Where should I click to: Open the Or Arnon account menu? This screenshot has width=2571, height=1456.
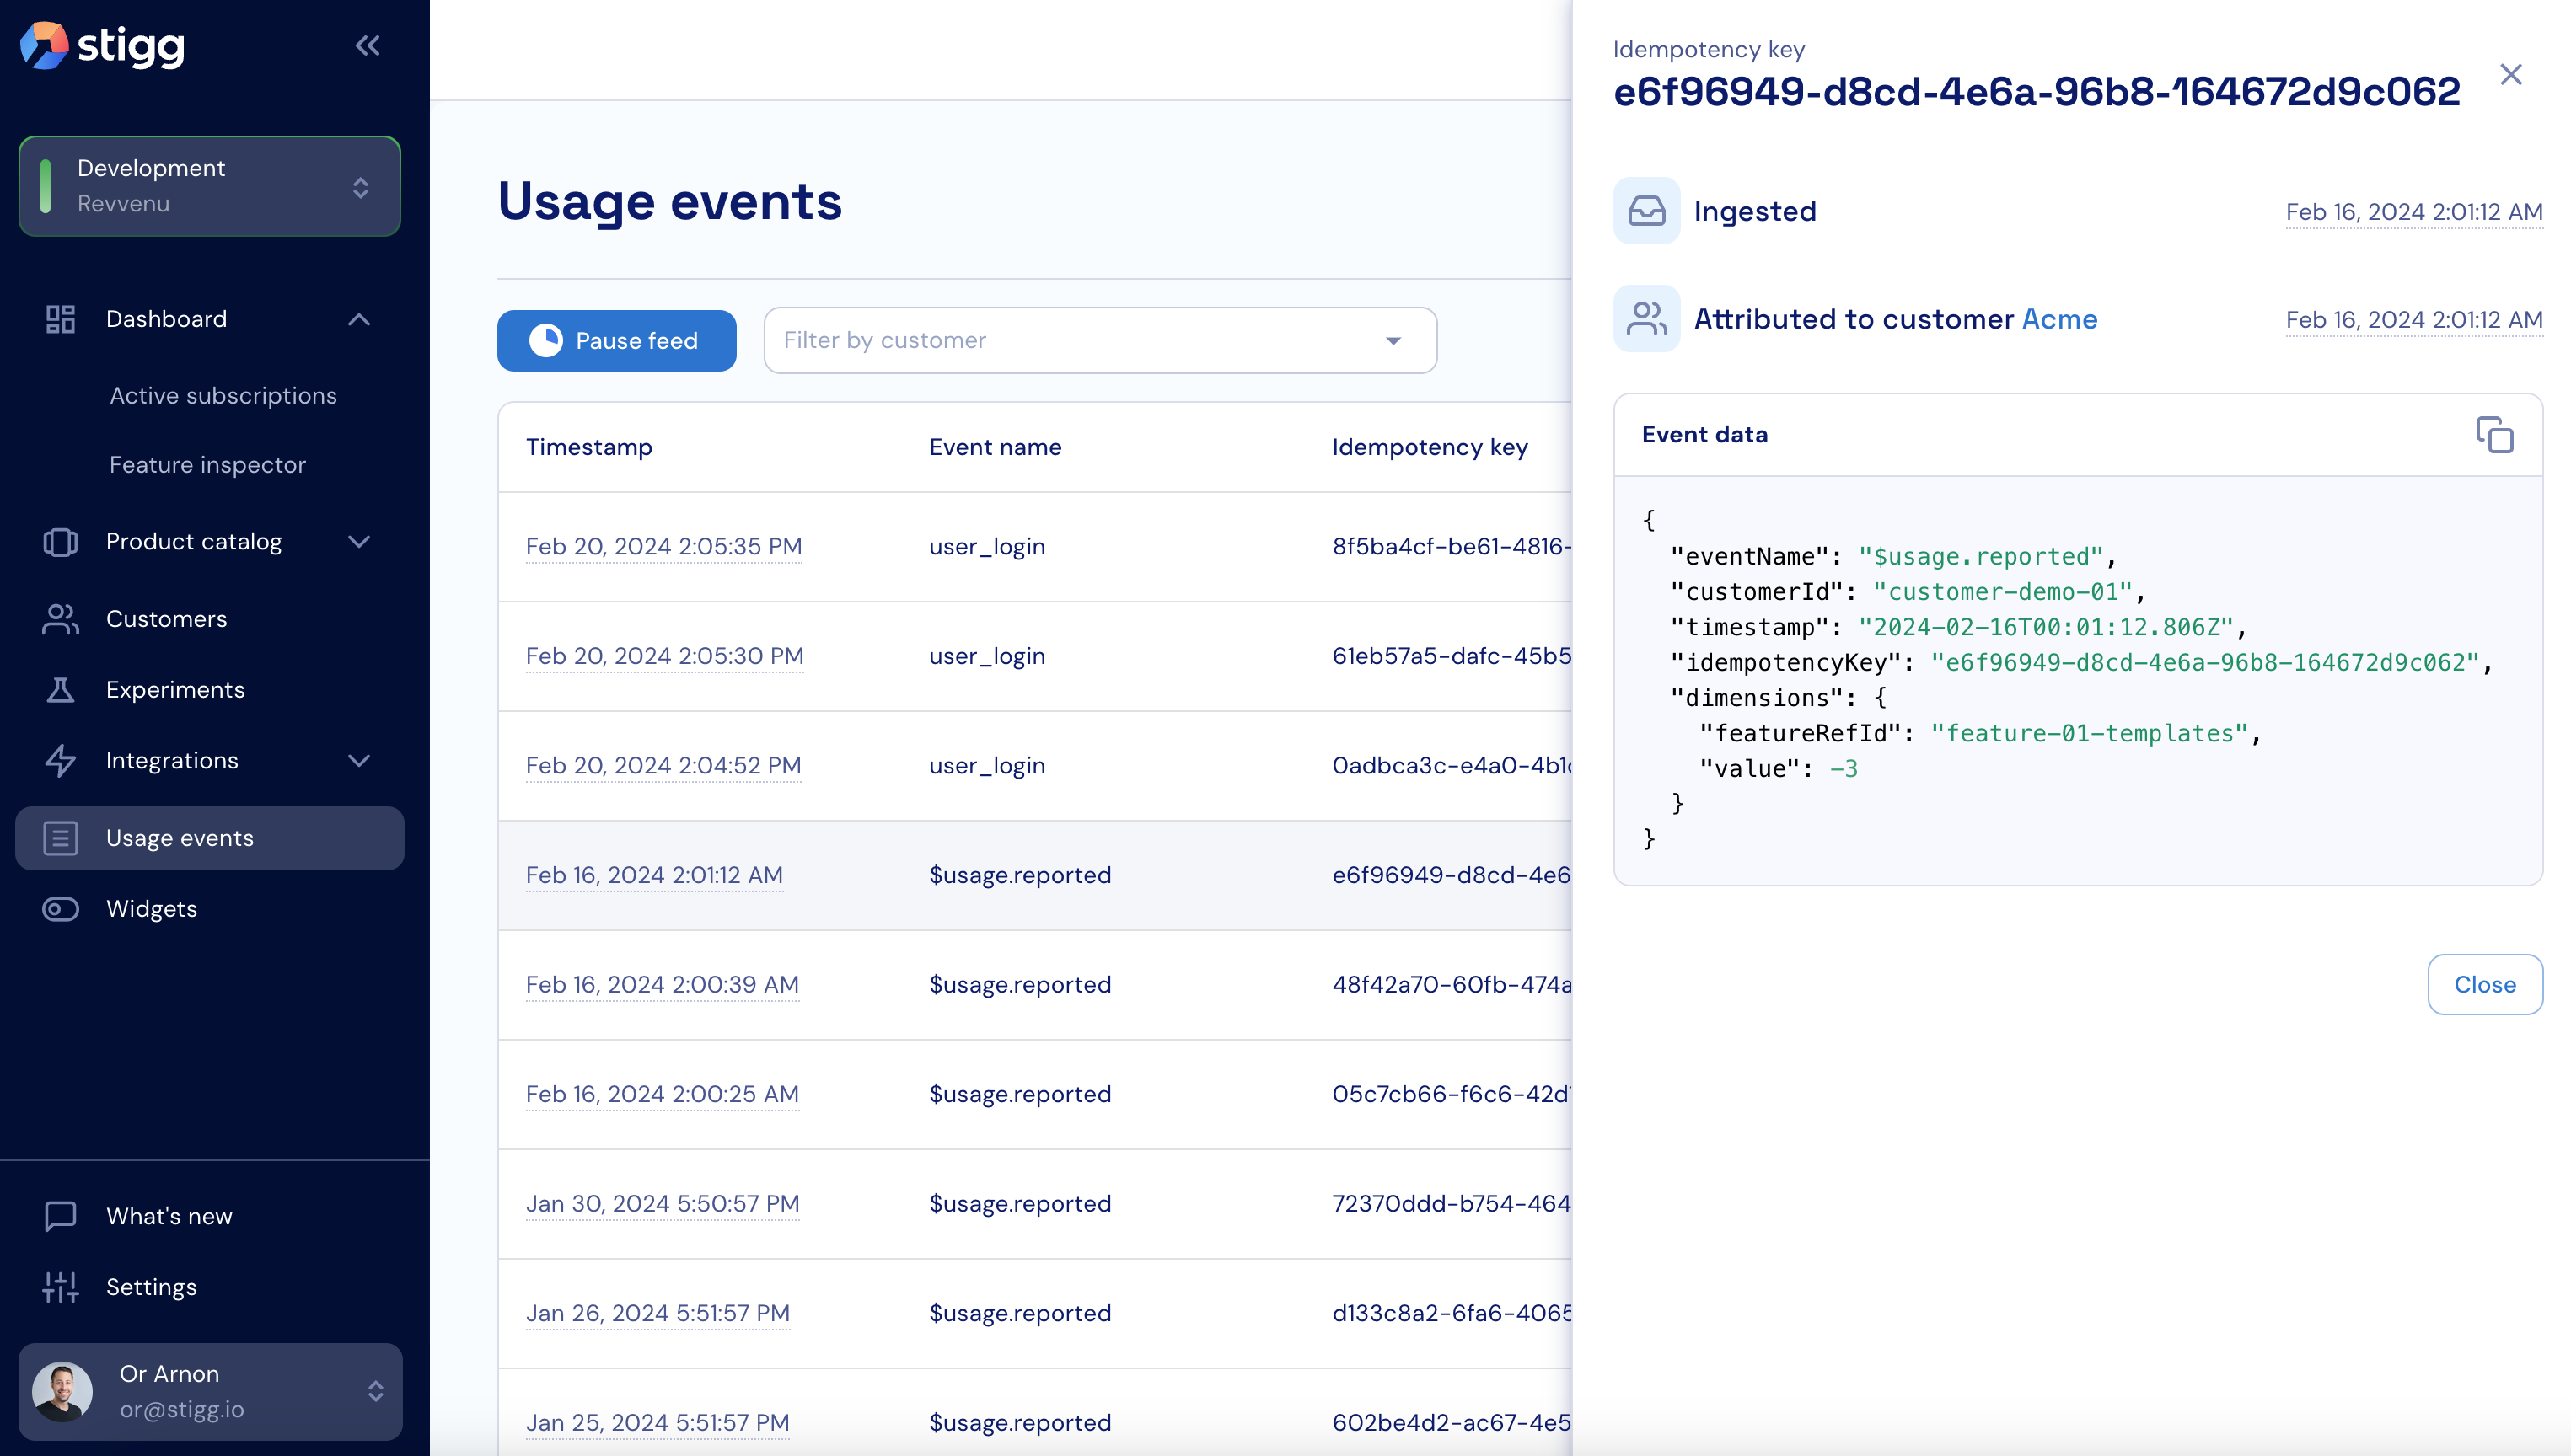point(210,1391)
